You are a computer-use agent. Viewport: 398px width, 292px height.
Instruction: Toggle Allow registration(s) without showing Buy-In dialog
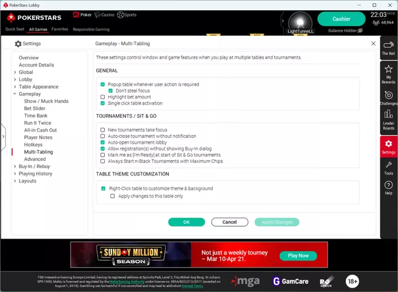[x=102, y=149]
